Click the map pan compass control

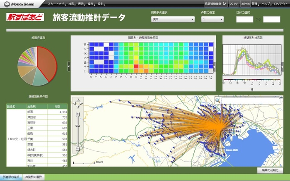77,103
